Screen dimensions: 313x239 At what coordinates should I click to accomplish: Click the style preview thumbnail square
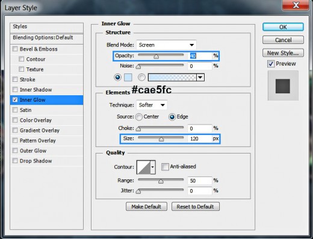tap(283, 86)
